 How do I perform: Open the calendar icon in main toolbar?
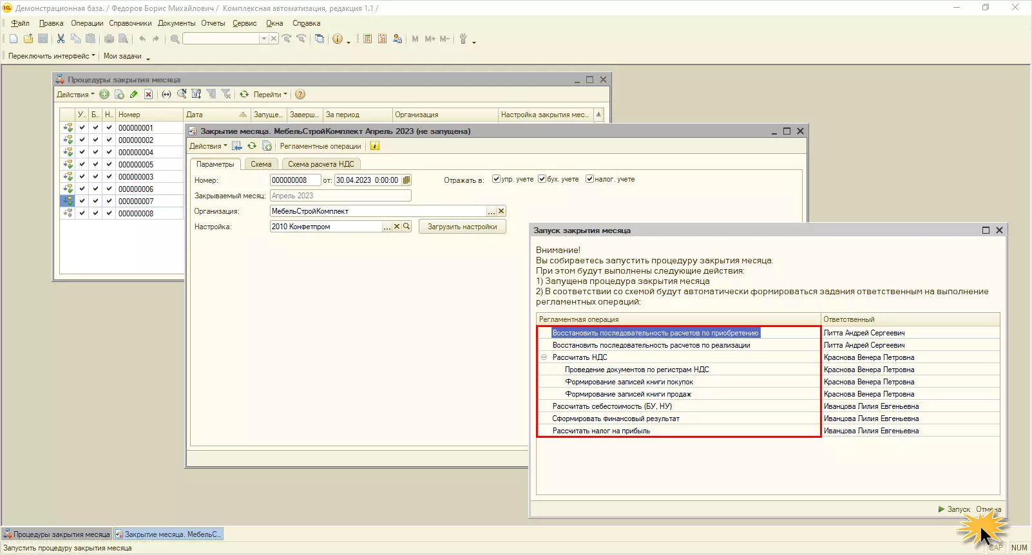pyautogui.click(x=382, y=39)
